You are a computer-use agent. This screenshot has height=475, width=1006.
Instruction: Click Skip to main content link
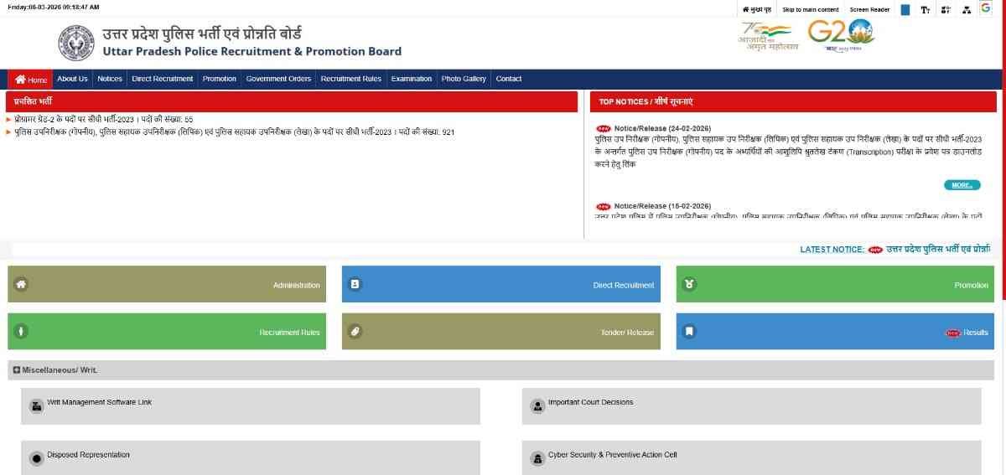click(x=810, y=9)
